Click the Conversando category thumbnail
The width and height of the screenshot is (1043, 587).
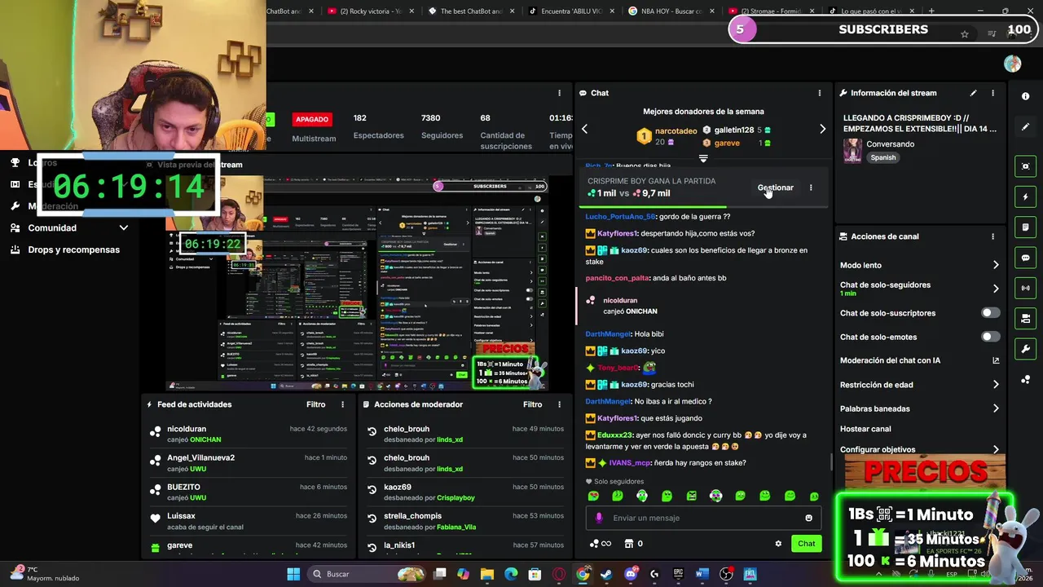(x=852, y=150)
